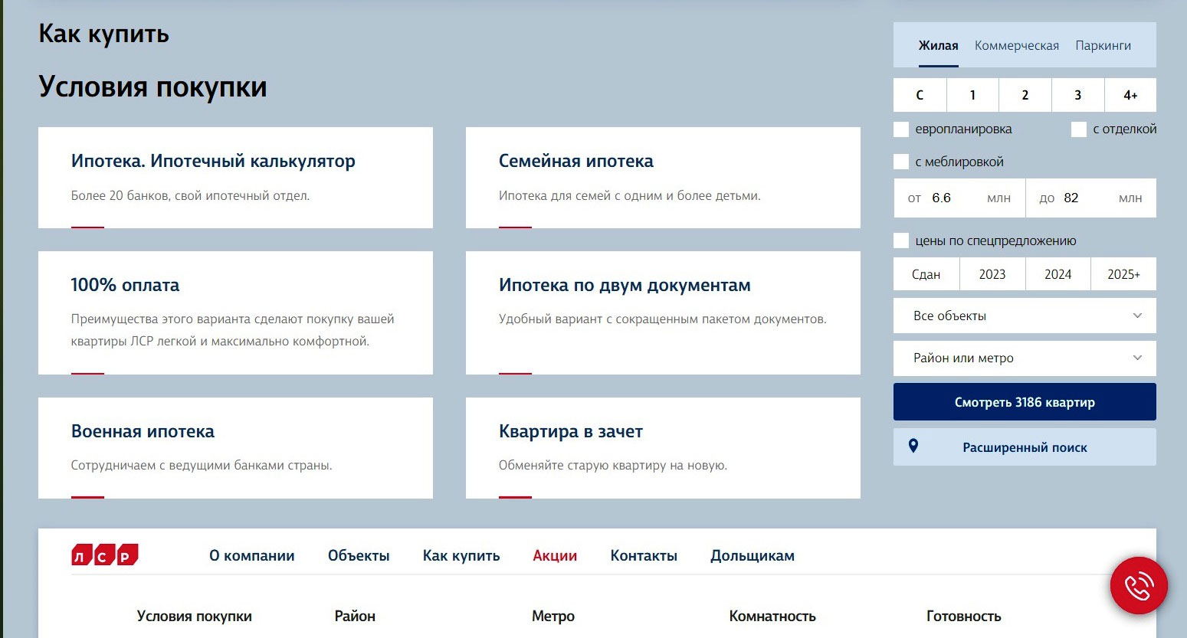Open the Акции menu item
1187x638 pixels.
(555, 556)
